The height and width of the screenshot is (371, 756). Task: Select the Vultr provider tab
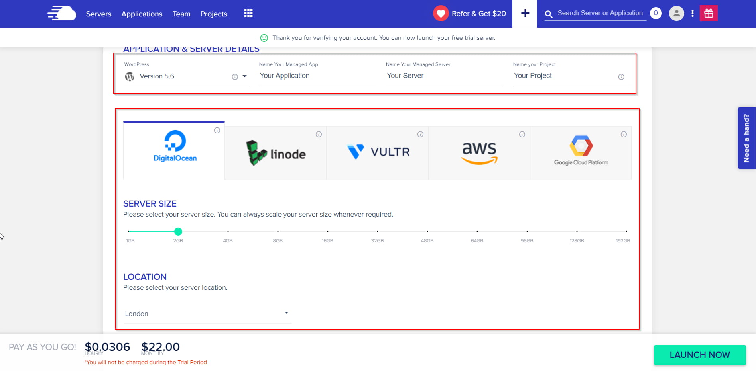pyautogui.click(x=377, y=153)
